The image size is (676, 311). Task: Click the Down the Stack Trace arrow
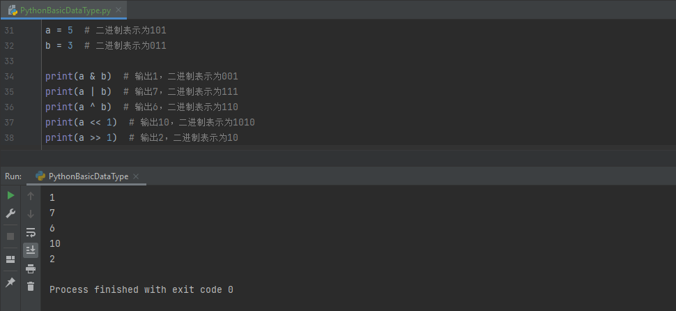tap(31, 214)
